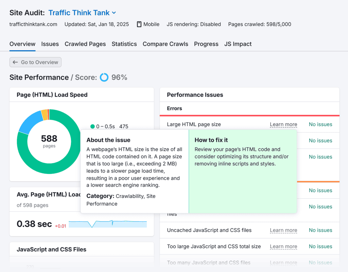
Task: Open the Issues tab
Action: tap(50, 44)
